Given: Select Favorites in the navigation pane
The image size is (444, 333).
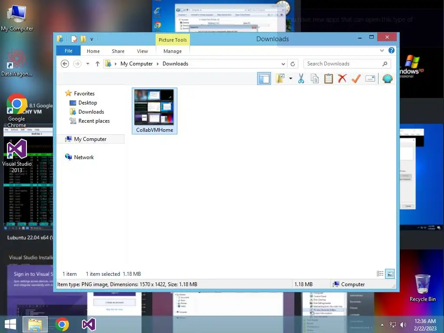Looking at the screenshot, I should [x=84, y=94].
